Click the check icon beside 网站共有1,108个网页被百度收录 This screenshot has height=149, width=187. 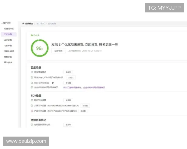pos(32,78)
